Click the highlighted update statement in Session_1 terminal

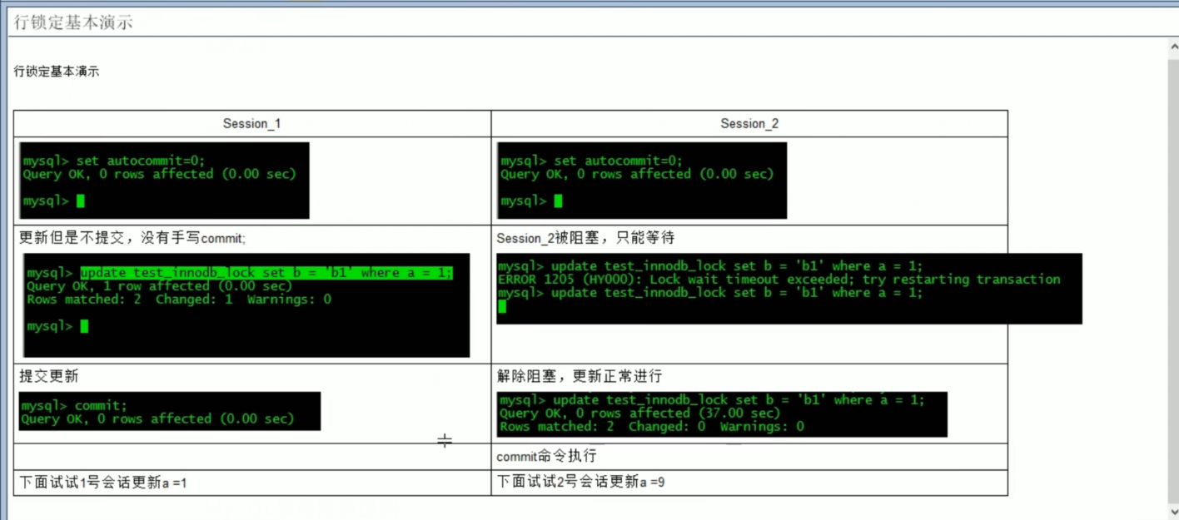coord(266,273)
